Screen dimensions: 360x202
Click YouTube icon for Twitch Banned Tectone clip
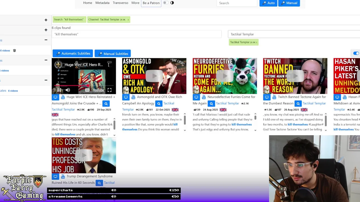(274, 97)
